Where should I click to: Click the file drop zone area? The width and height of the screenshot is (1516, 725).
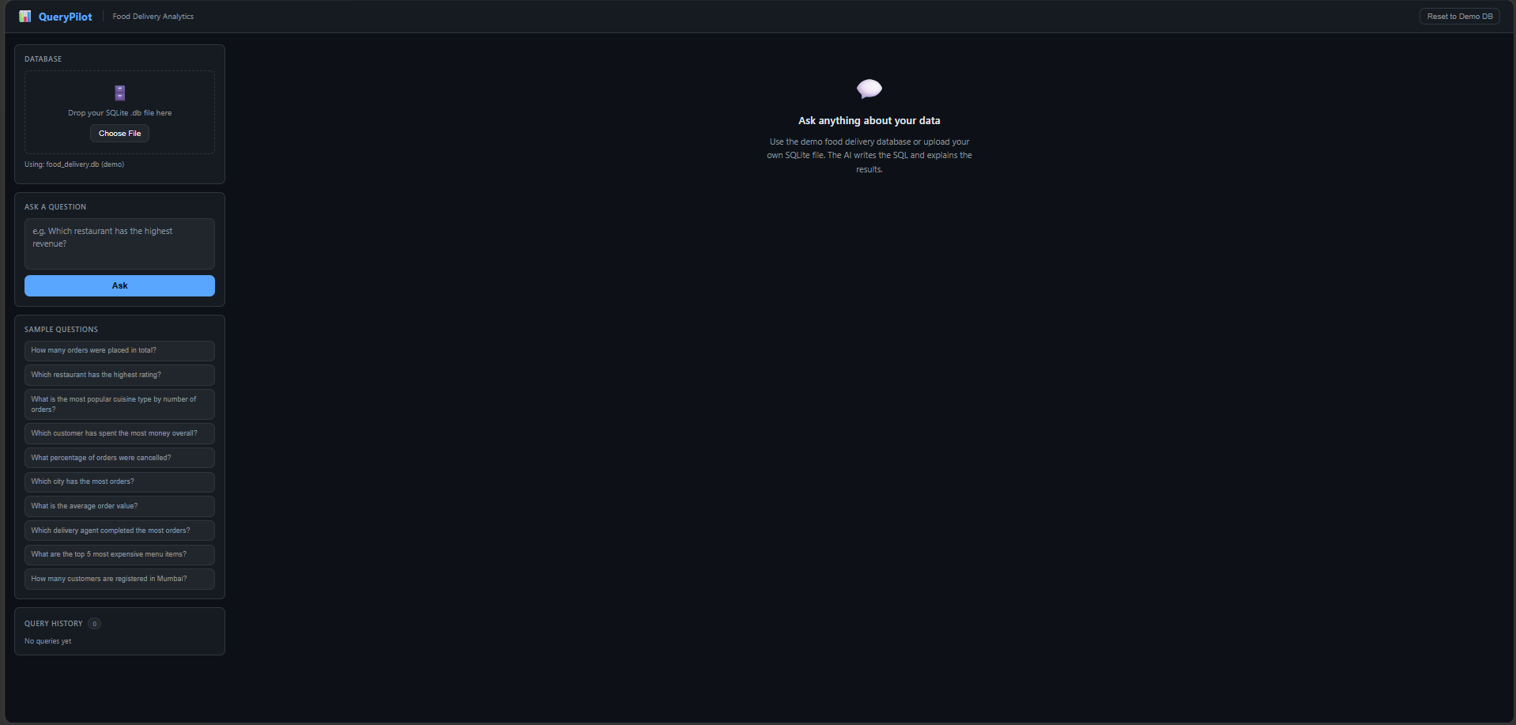coord(119,112)
